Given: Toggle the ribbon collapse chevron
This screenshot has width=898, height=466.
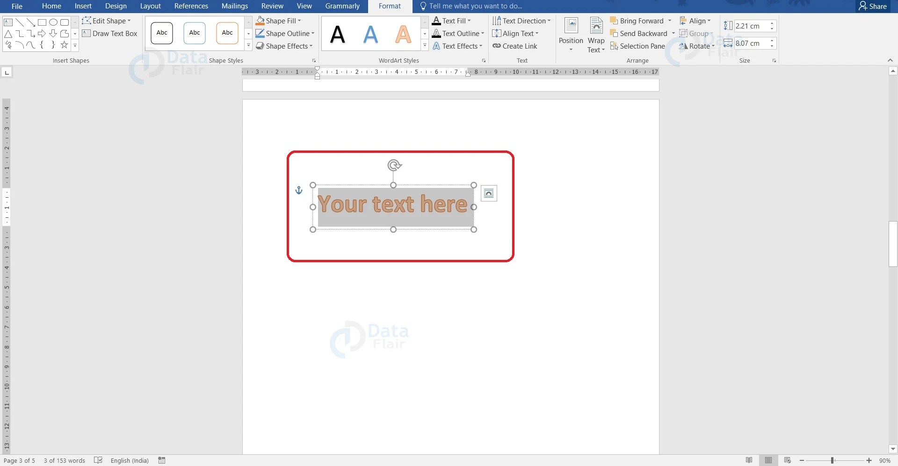Looking at the screenshot, I should tap(890, 60).
